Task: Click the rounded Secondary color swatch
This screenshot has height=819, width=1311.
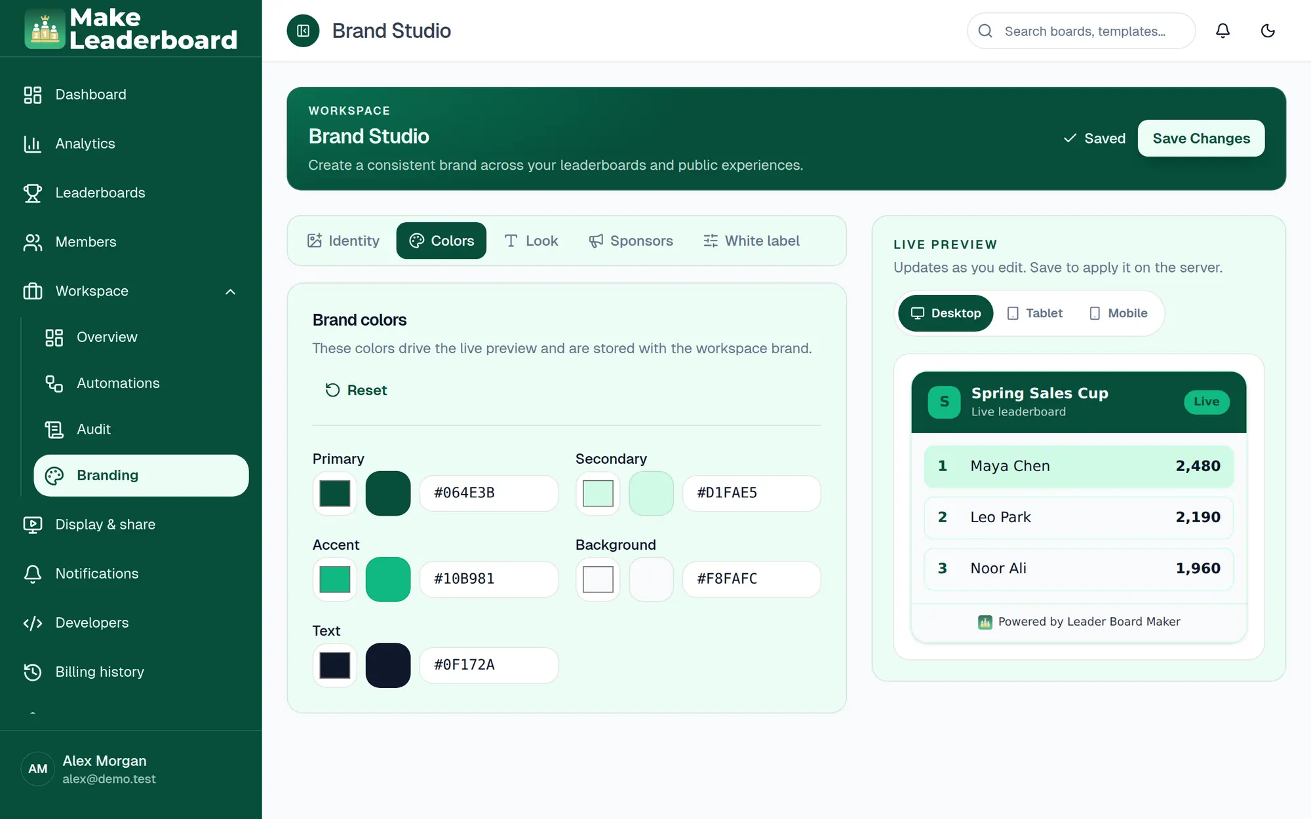Action: click(651, 493)
